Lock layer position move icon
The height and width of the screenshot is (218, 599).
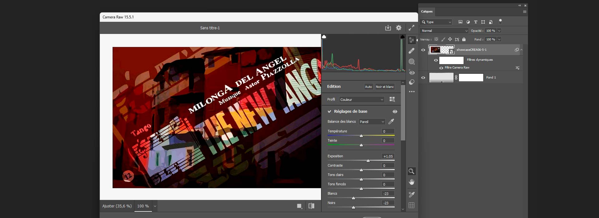(450, 39)
